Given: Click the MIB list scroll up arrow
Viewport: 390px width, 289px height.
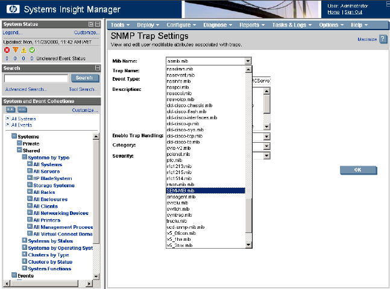Looking at the screenshot, I should point(248,69).
